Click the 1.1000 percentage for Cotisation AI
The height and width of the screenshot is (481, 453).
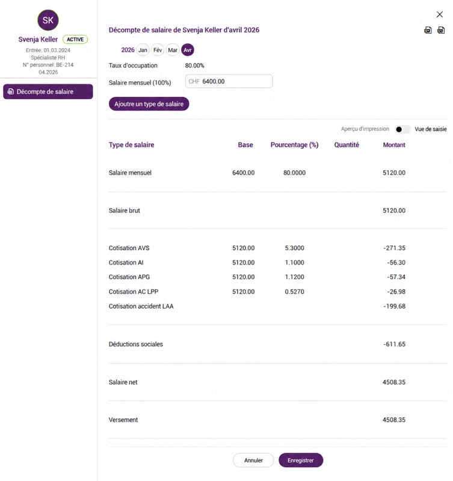[x=294, y=263]
